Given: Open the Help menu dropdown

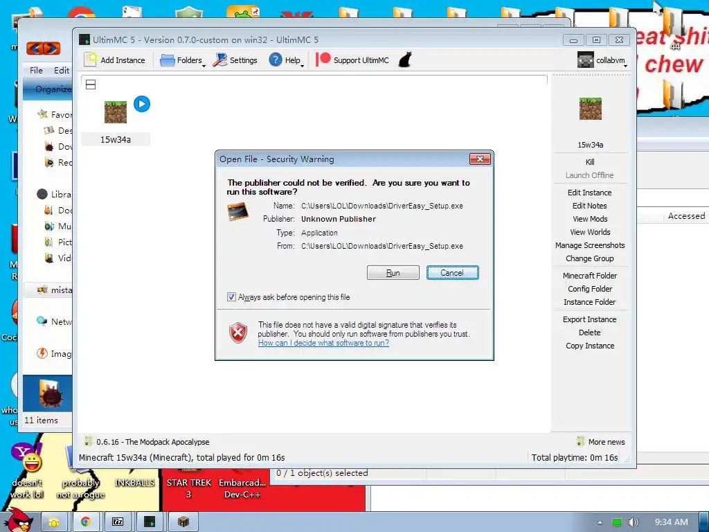Looking at the screenshot, I should click(x=286, y=60).
